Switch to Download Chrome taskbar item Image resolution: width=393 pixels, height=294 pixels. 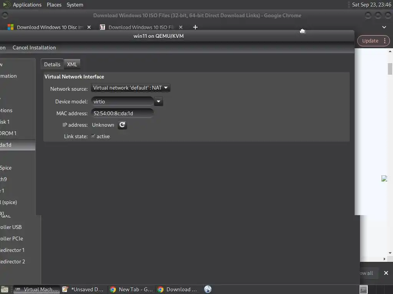[x=178, y=289]
